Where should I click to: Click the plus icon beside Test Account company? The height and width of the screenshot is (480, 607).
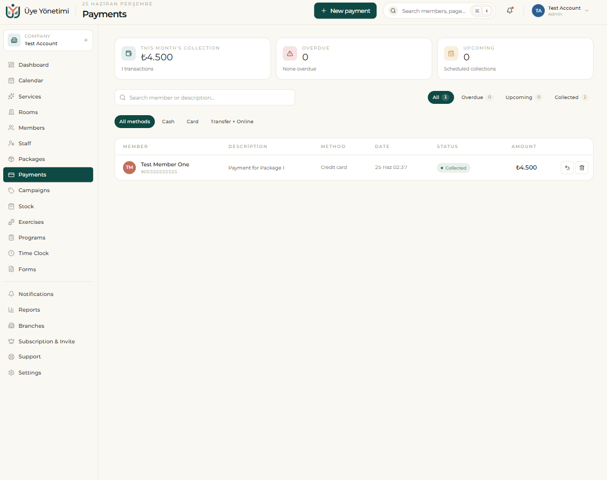85,40
